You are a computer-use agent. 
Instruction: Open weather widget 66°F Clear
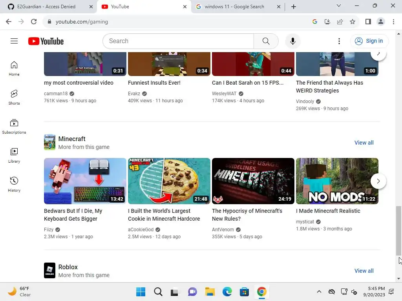coord(19,292)
